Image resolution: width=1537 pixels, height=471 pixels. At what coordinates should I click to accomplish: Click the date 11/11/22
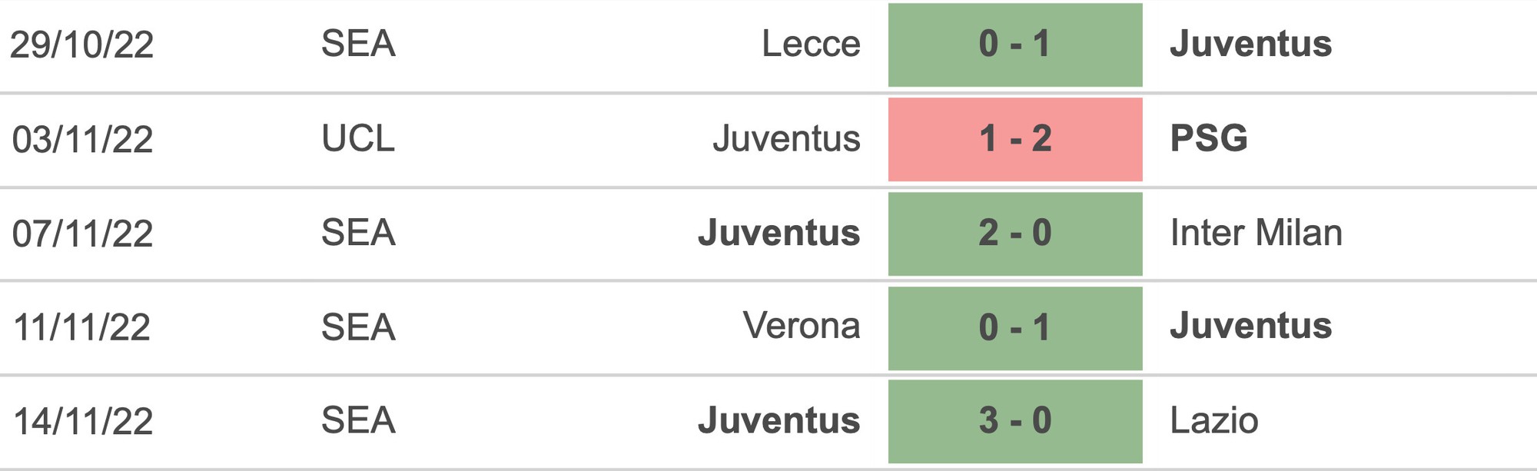point(82,327)
